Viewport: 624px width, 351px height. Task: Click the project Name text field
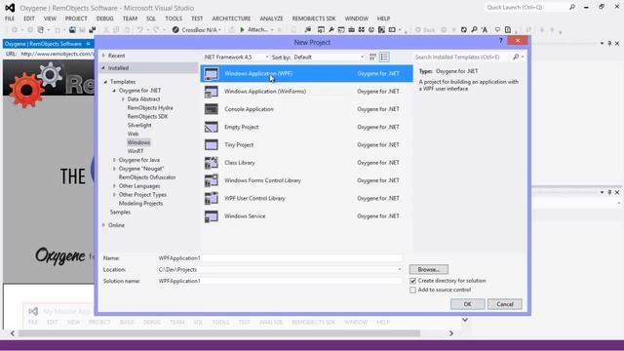(280, 258)
